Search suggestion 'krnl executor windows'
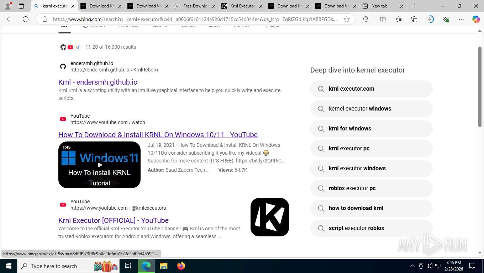484x273 pixels. click(x=371, y=168)
